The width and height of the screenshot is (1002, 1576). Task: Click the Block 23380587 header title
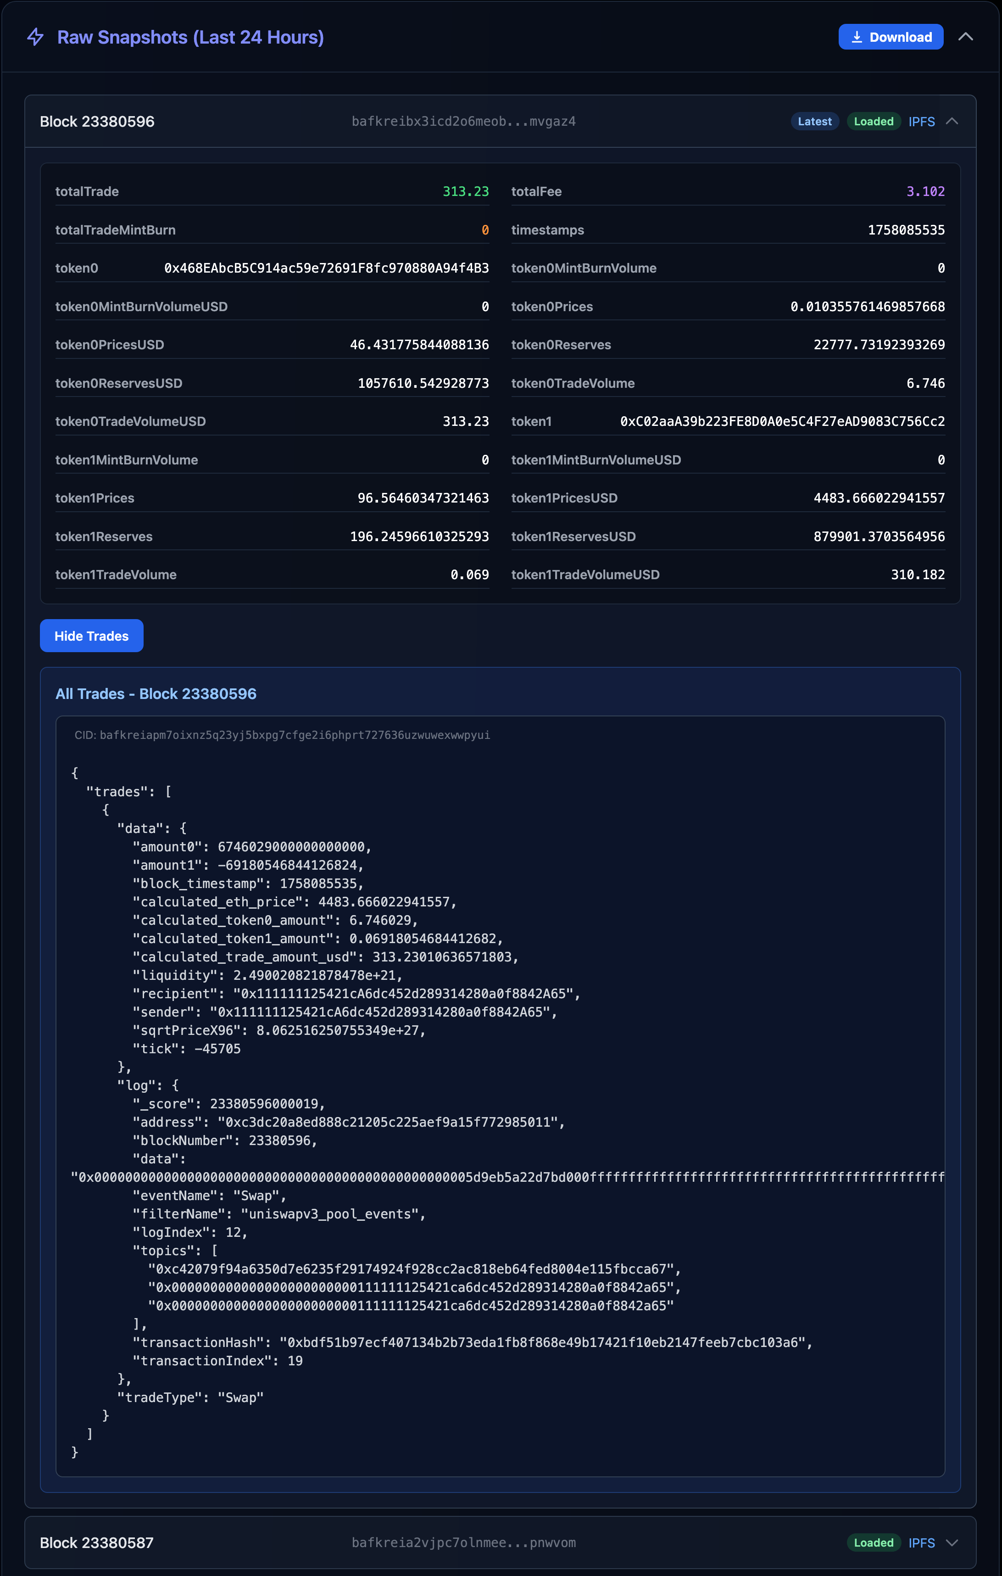(x=97, y=1542)
